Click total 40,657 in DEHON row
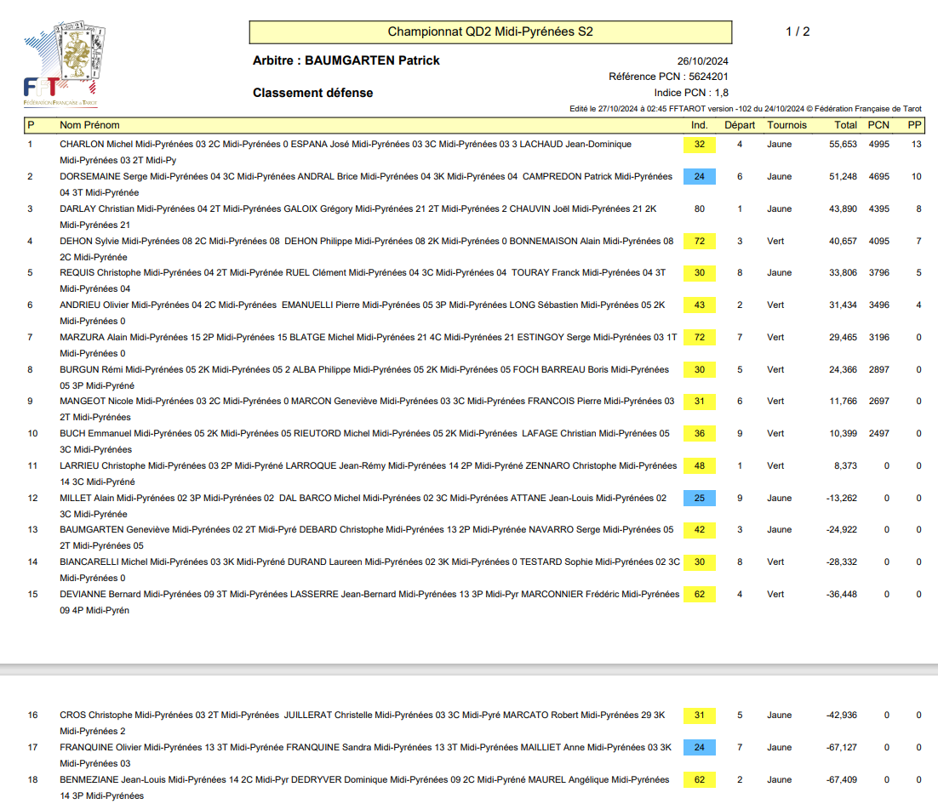Viewport: 938px width, 804px height. tap(843, 241)
